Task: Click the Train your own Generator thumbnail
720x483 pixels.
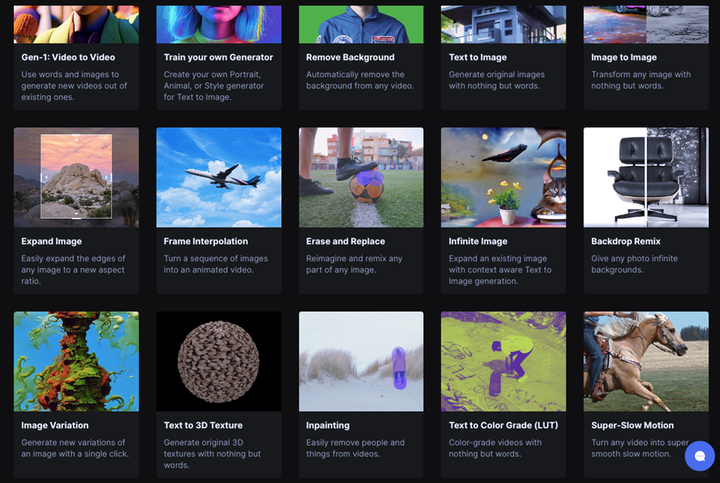Action: coord(219,24)
